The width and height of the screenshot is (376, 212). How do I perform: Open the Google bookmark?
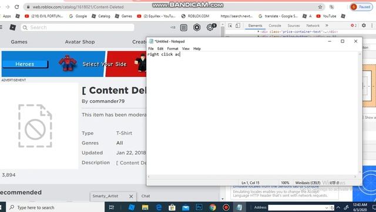(78, 16)
